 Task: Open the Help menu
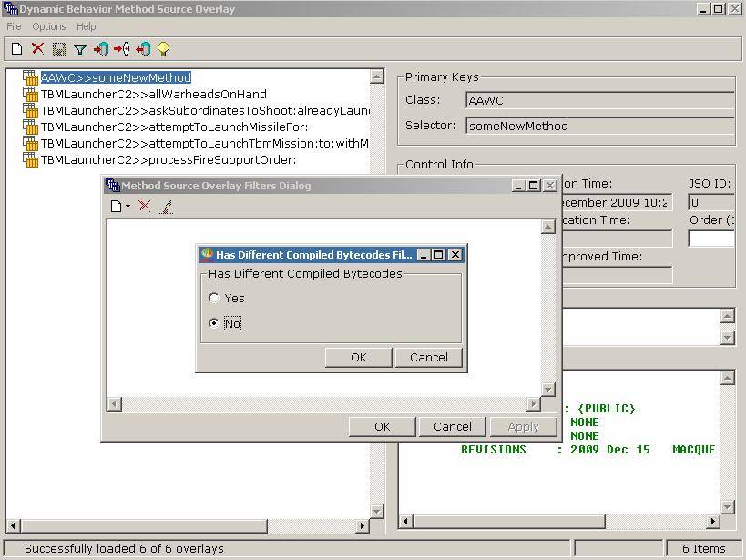click(x=87, y=26)
